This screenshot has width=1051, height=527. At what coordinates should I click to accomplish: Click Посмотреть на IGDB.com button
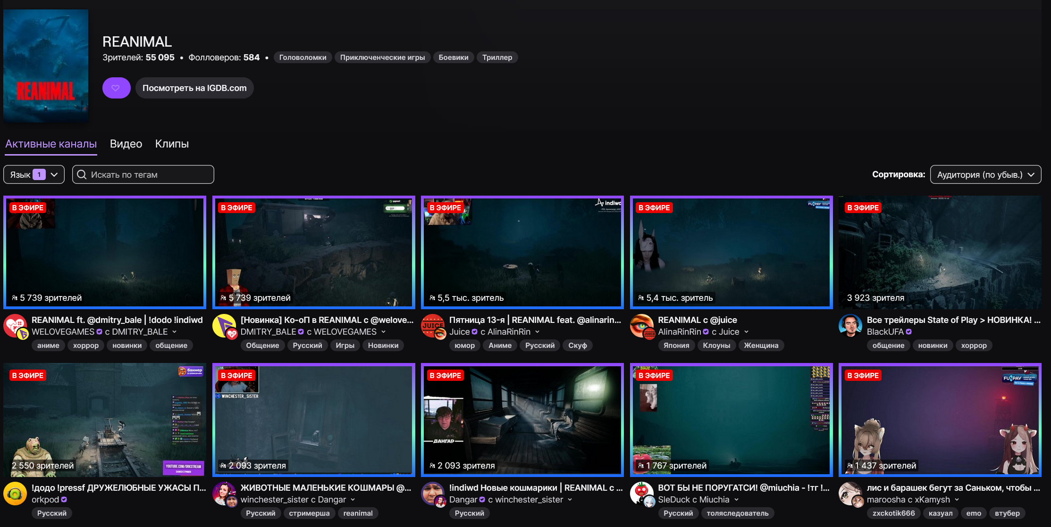194,88
